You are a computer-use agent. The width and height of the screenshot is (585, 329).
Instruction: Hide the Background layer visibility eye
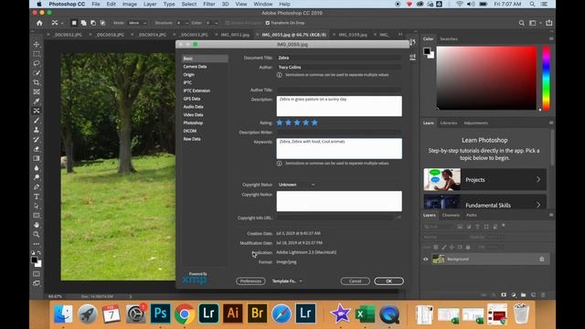426,260
